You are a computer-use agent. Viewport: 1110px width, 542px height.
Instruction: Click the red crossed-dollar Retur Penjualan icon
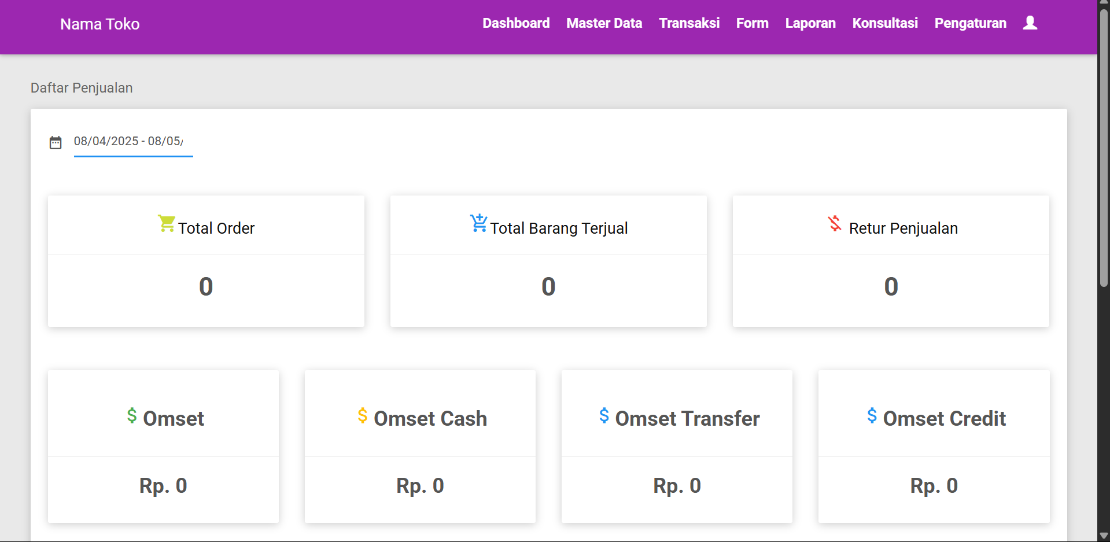[x=834, y=223]
